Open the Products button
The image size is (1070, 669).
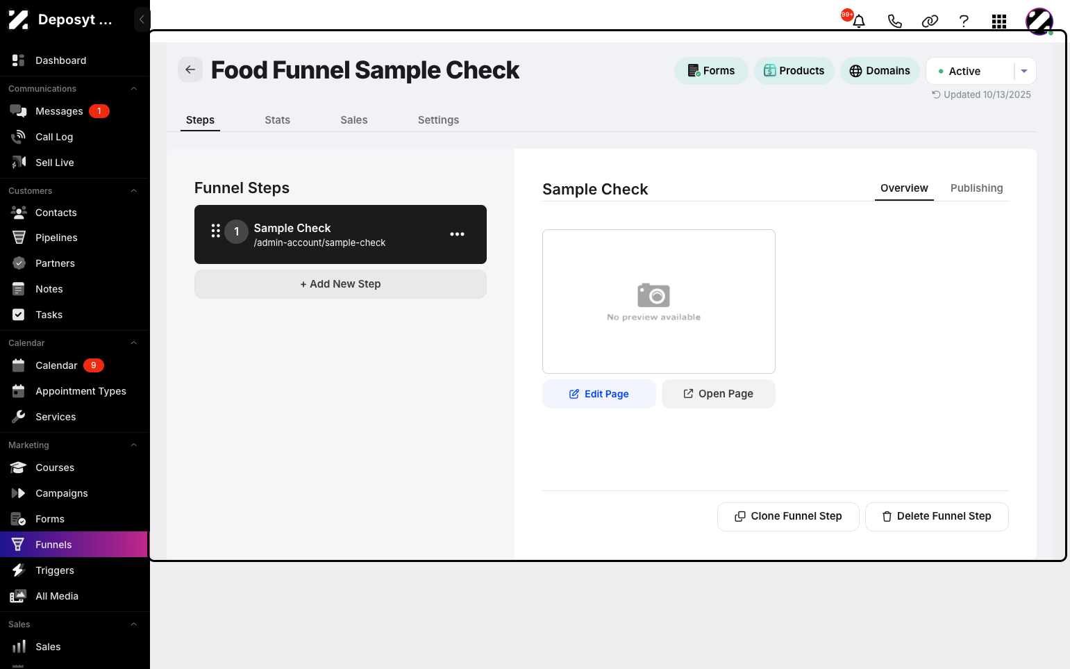coord(794,71)
